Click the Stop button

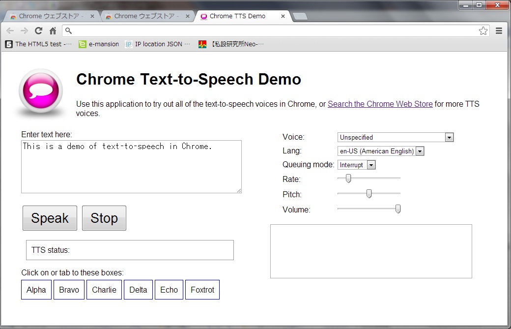pos(104,218)
